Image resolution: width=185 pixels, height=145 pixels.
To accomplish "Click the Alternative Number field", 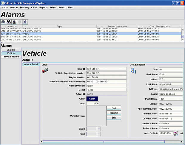I will pos(171,109).
